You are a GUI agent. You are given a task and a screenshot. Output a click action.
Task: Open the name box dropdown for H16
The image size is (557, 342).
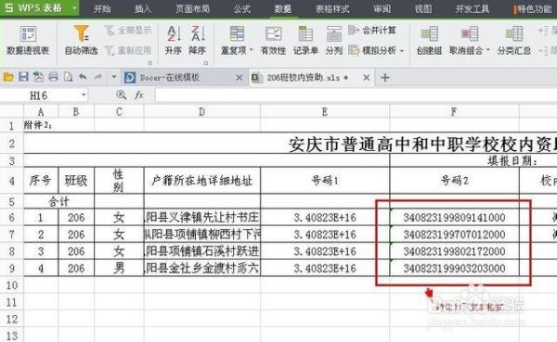click(84, 95)
